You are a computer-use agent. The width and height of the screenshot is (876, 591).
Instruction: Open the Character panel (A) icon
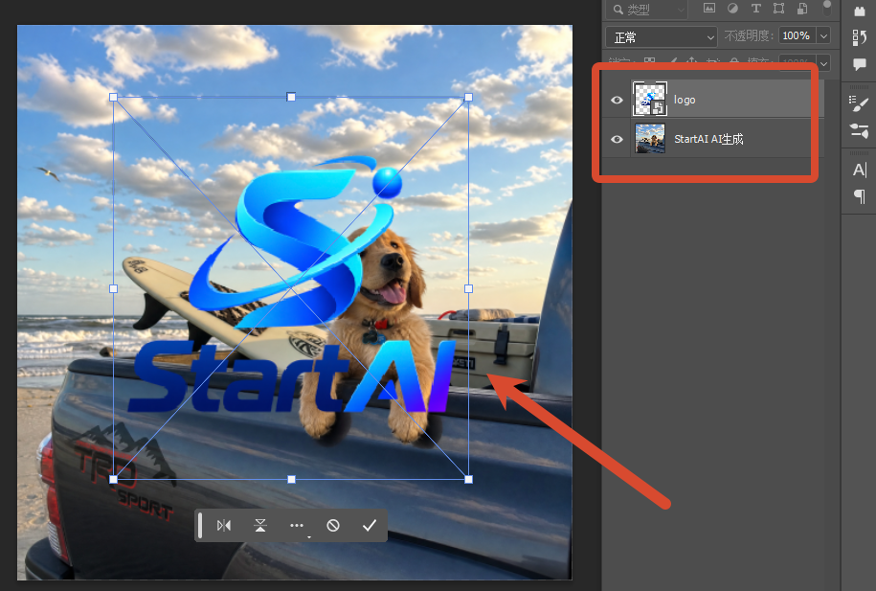860,170
